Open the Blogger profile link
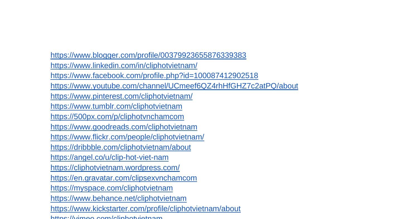This screenshot has height=219, width=418. [x=148, y=55]
